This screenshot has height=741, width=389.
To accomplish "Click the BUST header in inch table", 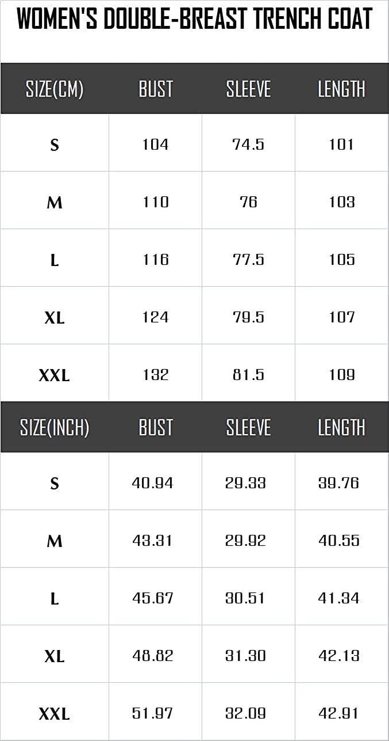I will coord(156,428).
